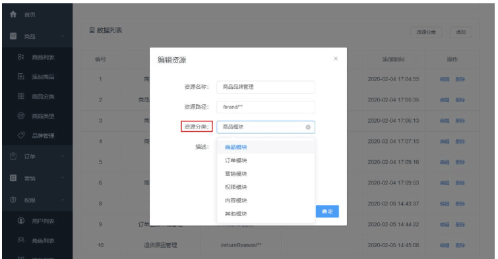Screen dimensions: 498x259
Task: Click the 商品 menu icon in sidebar
Action: (x=13, y=36)
